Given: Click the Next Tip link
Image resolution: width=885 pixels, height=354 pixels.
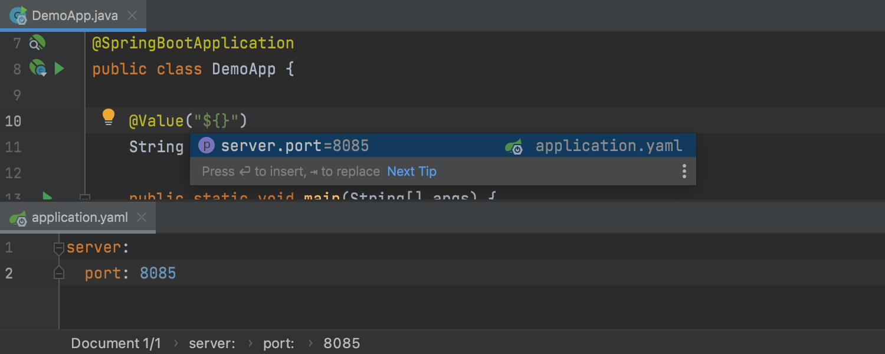Looking at the screenshot, I should [412, 172].
